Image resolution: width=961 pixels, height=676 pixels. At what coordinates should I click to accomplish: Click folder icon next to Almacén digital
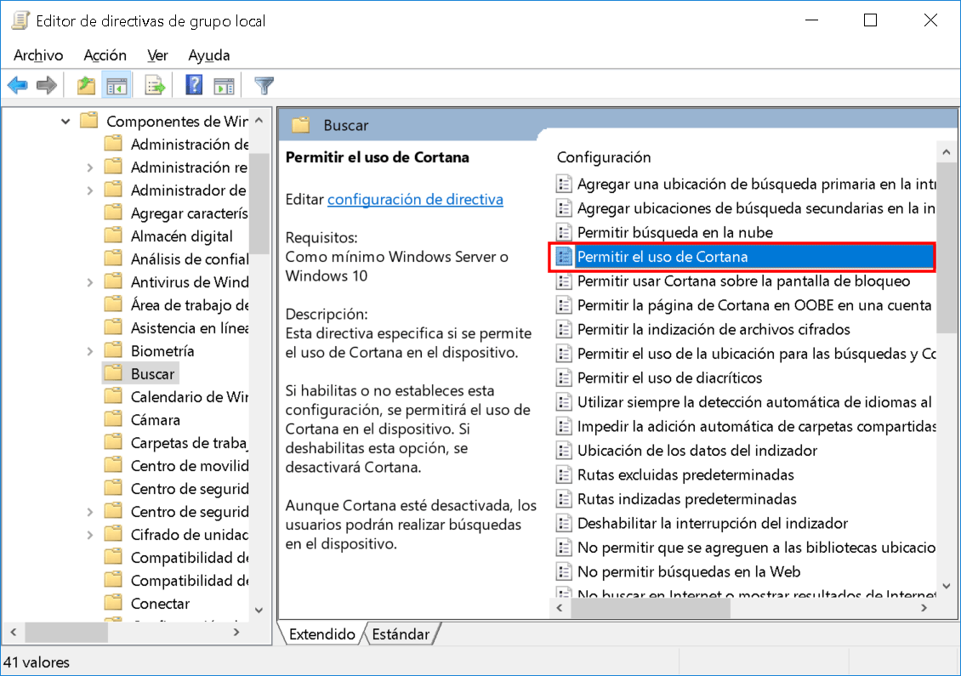pos(113,236)
